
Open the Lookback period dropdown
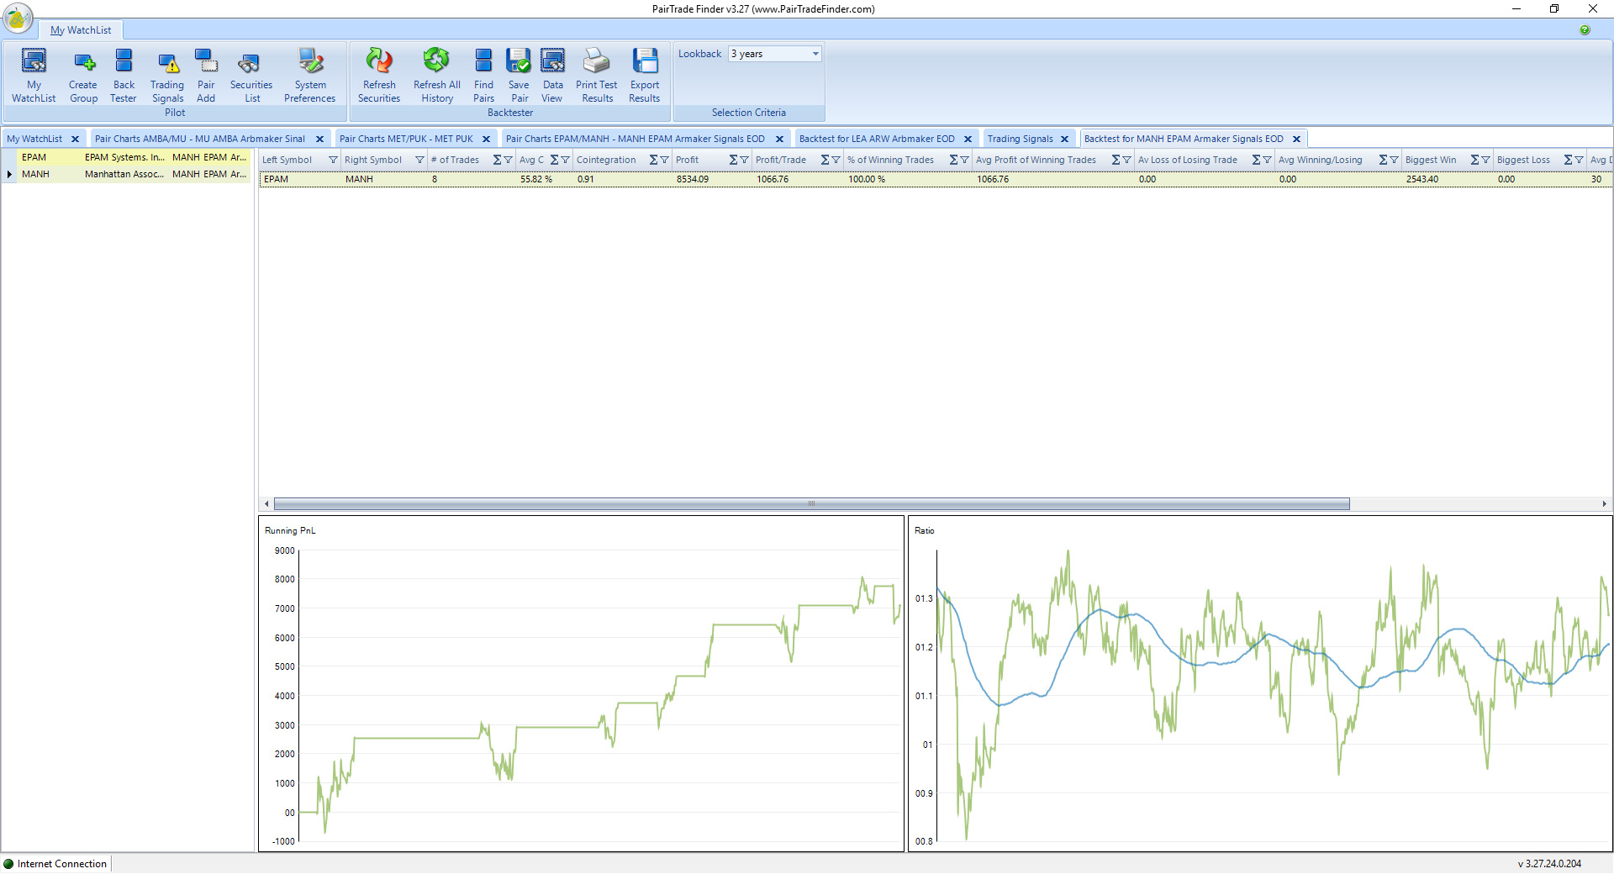[x=815, y=54]
